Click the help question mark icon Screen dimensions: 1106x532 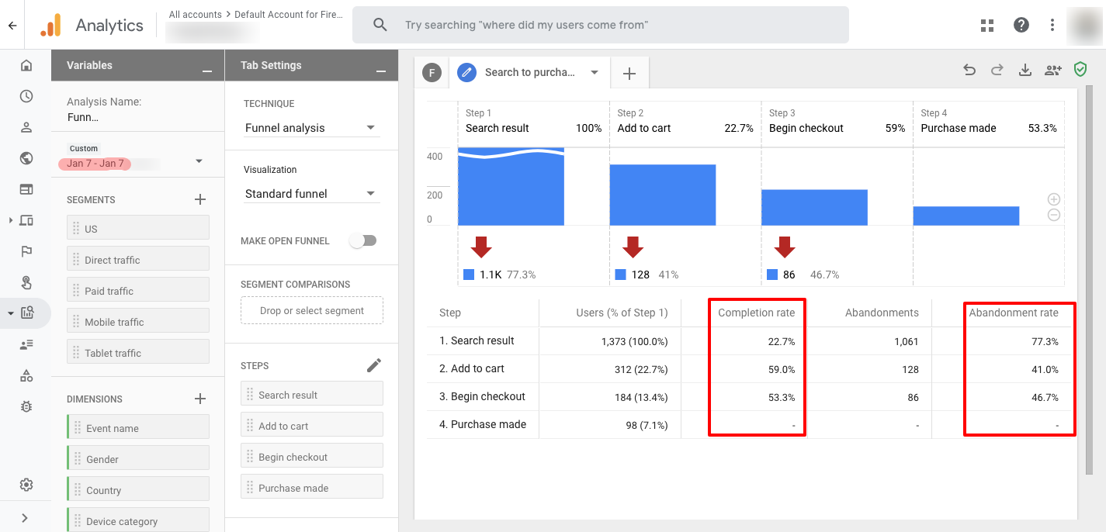pos(1021,25)
